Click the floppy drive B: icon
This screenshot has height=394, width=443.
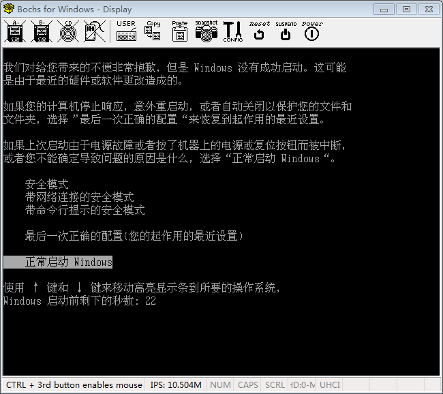point(42,31)
